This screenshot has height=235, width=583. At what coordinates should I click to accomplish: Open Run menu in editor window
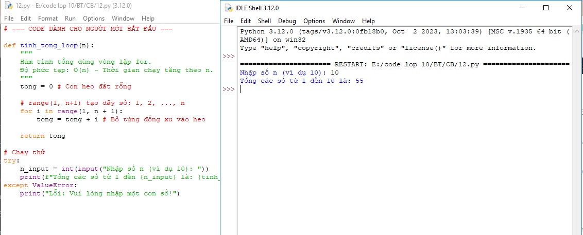[70, 18]
